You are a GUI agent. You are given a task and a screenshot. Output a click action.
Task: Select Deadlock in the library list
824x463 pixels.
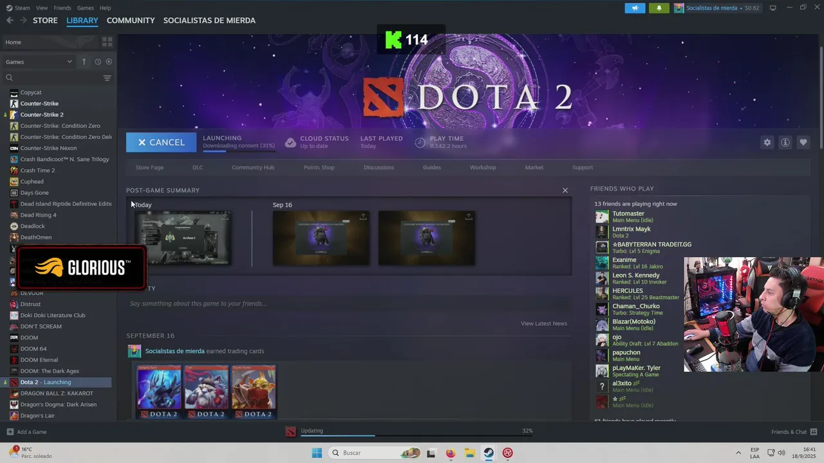click(32, 226)
